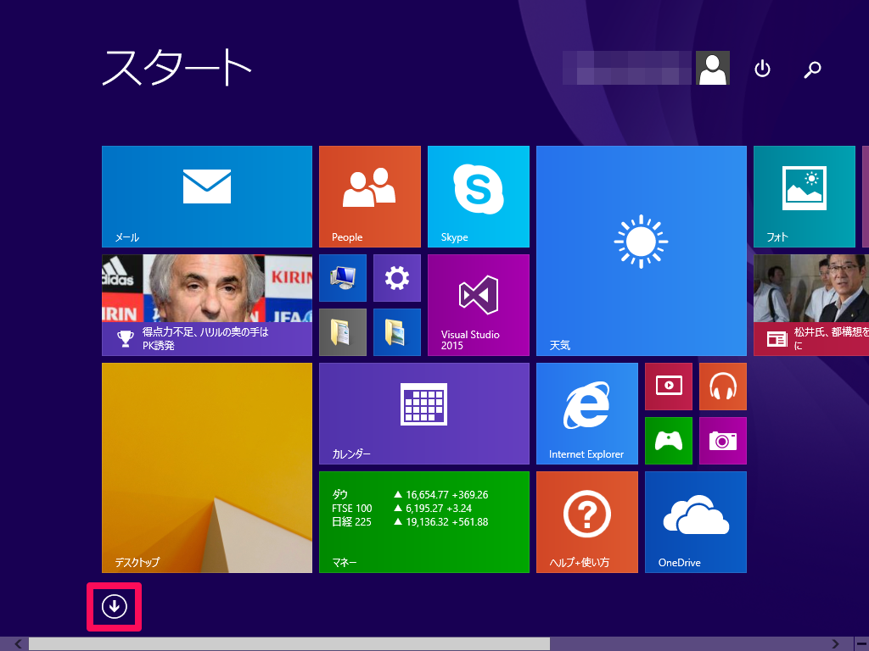Click the horizontal scrollbar right arrow
Viewport: 869px width, 651px height.
[837, 644]
